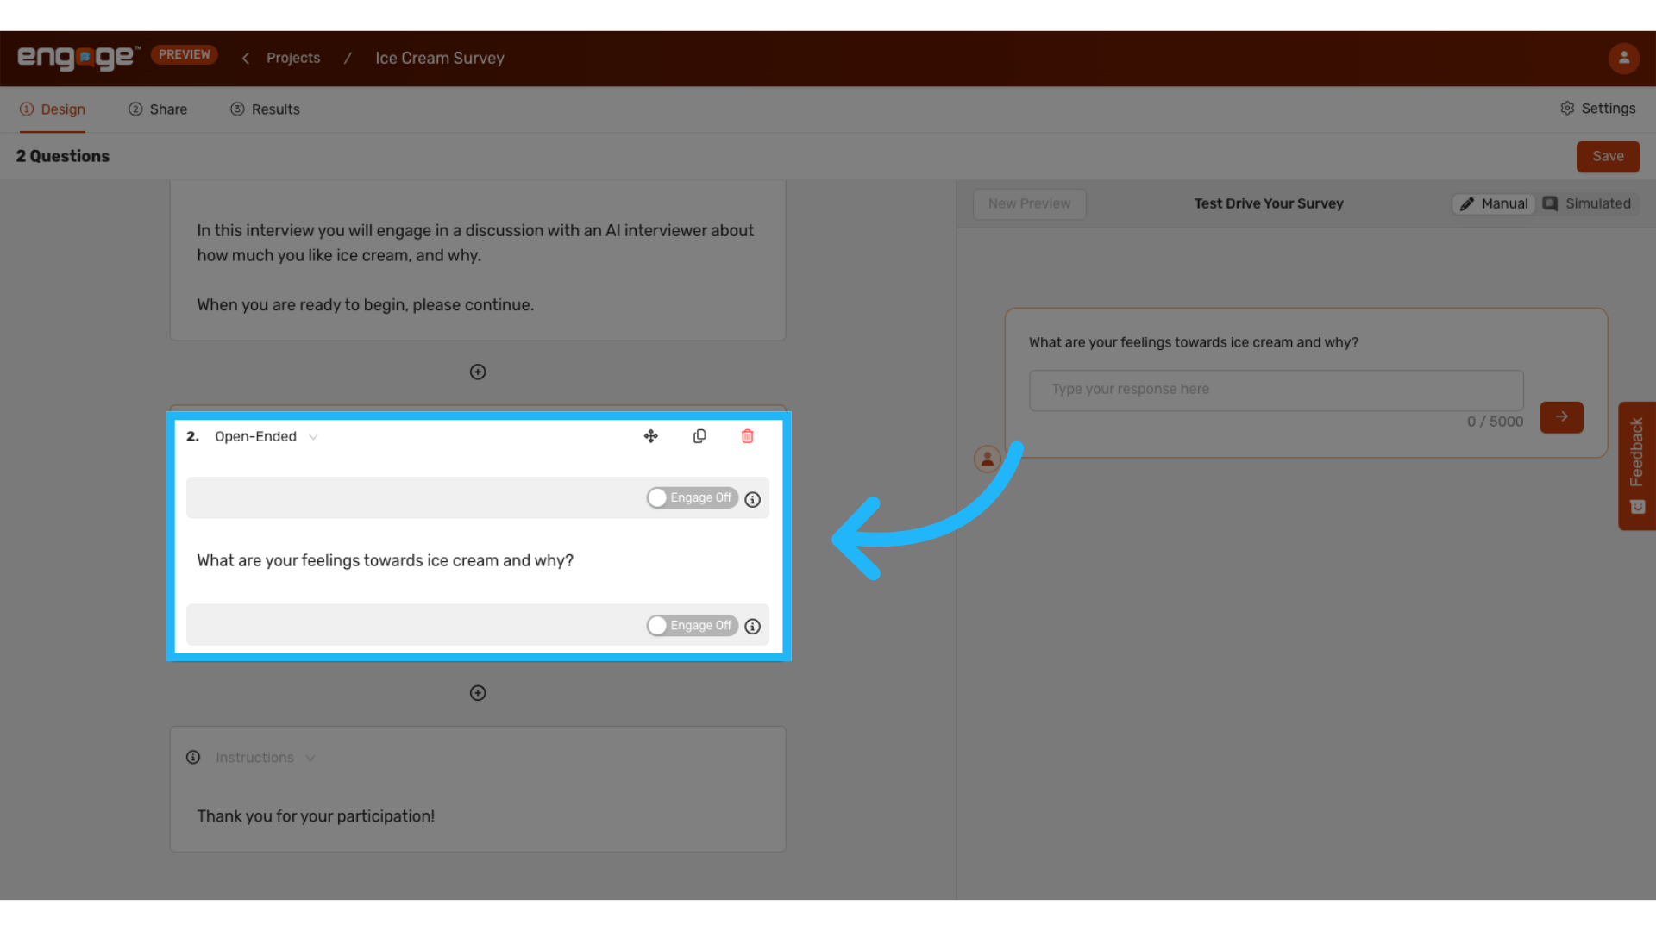Click the add question plus icon below question 2
1656x931 pixels.
tap(478, 692)
